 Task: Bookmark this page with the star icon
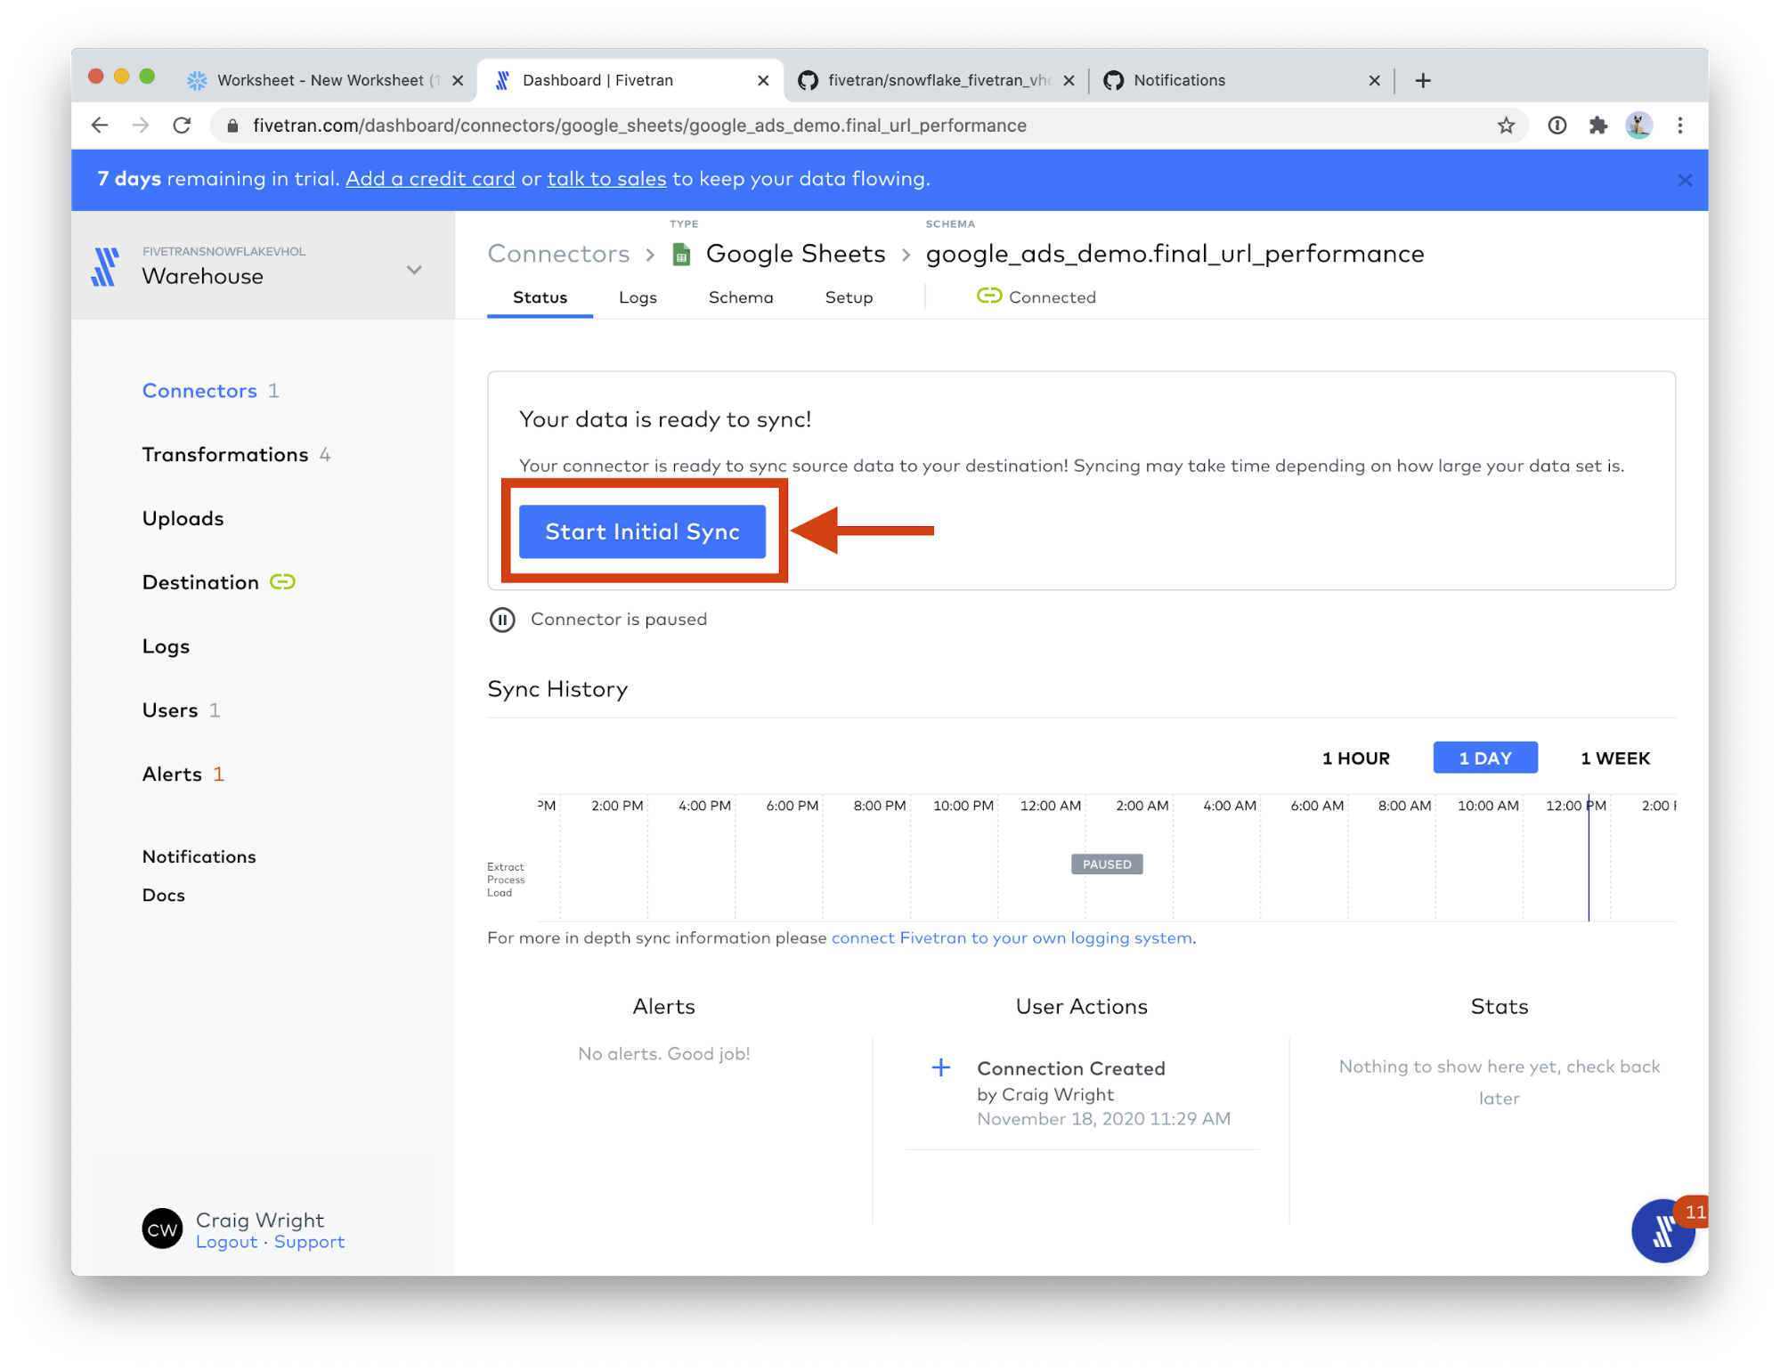click(x=1506, y=126)
